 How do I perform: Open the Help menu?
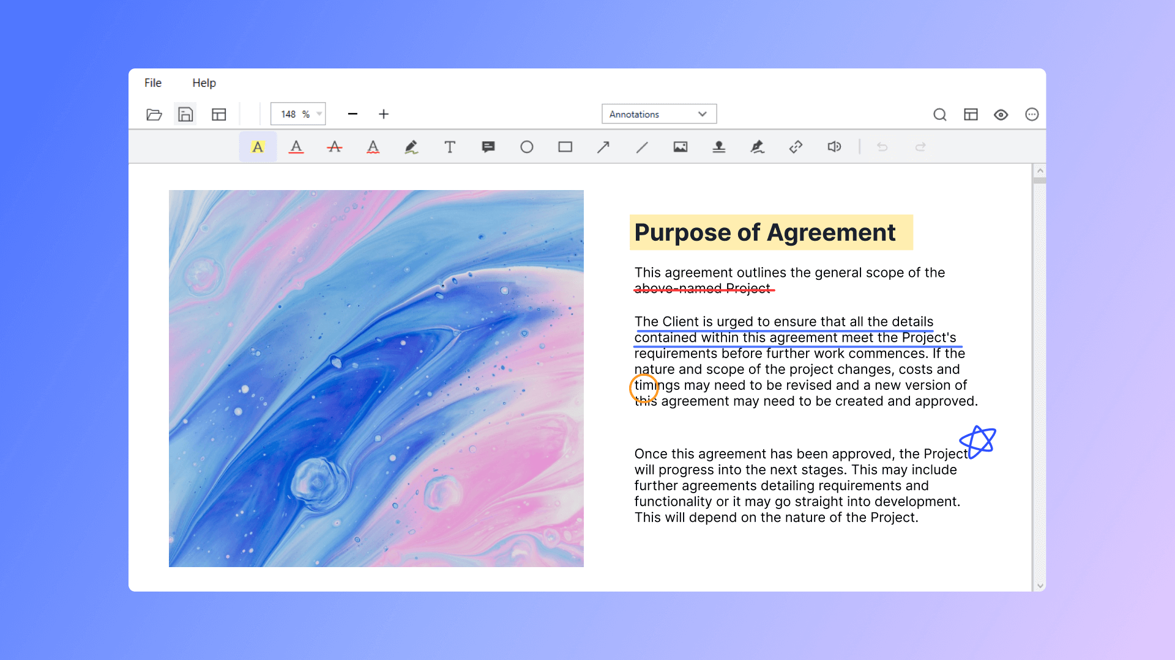(204, 82)
